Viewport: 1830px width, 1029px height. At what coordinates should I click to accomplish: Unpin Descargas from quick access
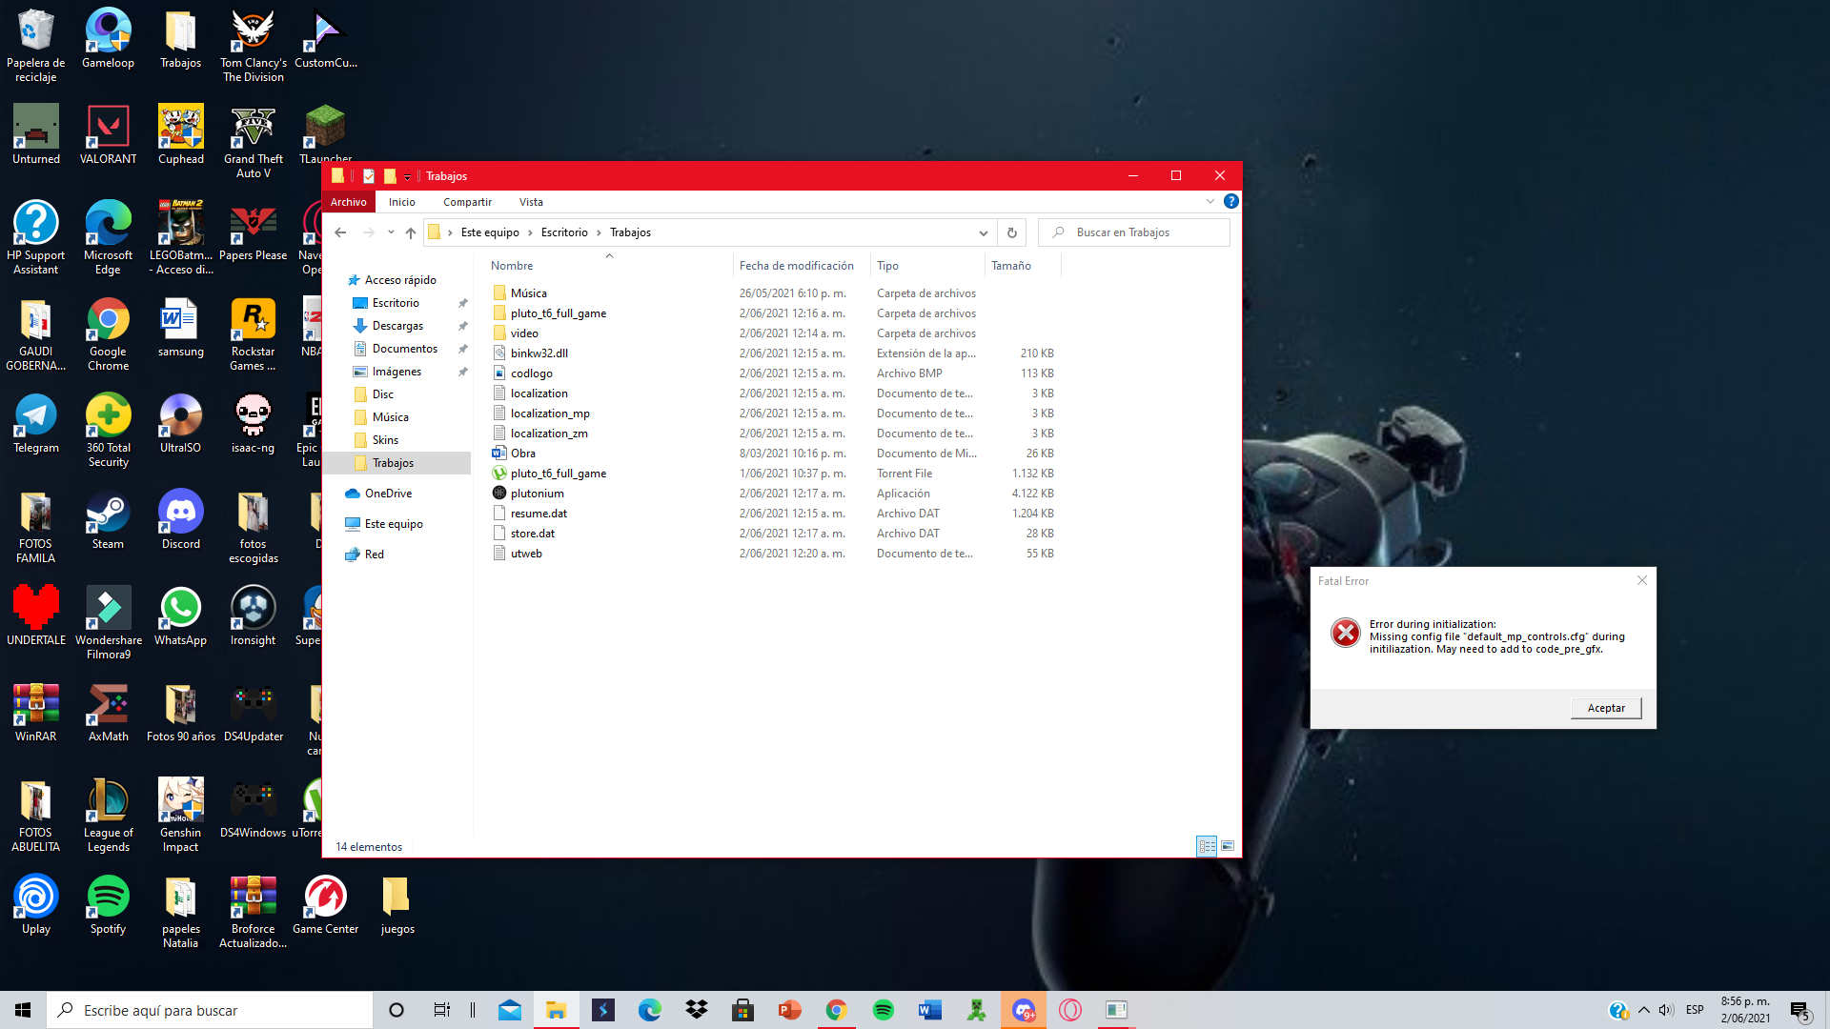pyautogui.click(x=463, y=326)
